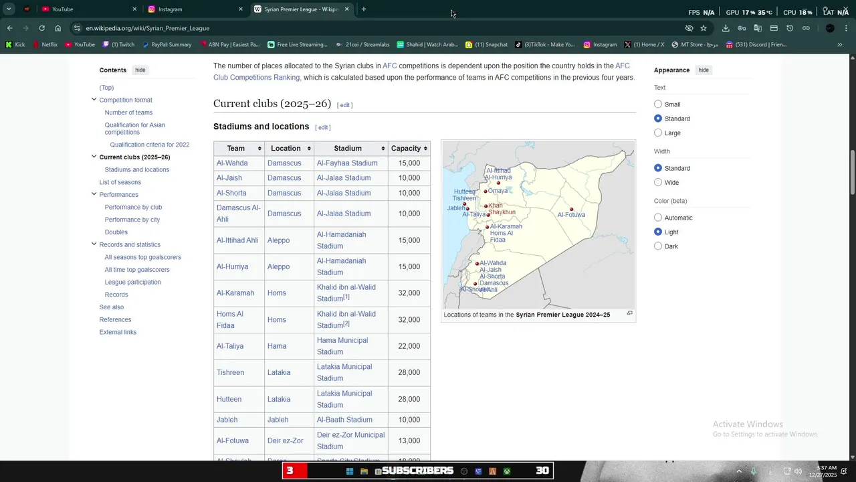Image resolution: width=856 pixels, height=482 pixels.
Task: Select Light color mode
Action: coord(658,232)
